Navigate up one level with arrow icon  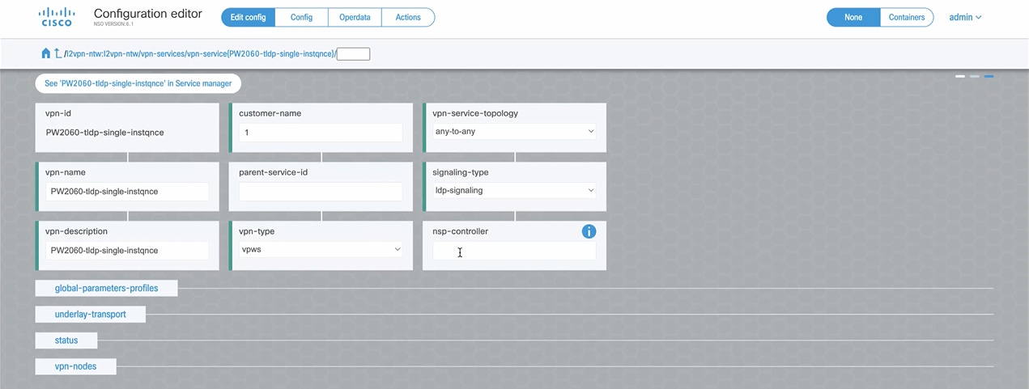57,53
